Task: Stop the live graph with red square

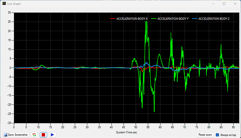Action: tap(43, 135)
